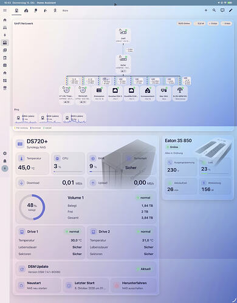Click the 10/10 Online chip

point(184,24)
